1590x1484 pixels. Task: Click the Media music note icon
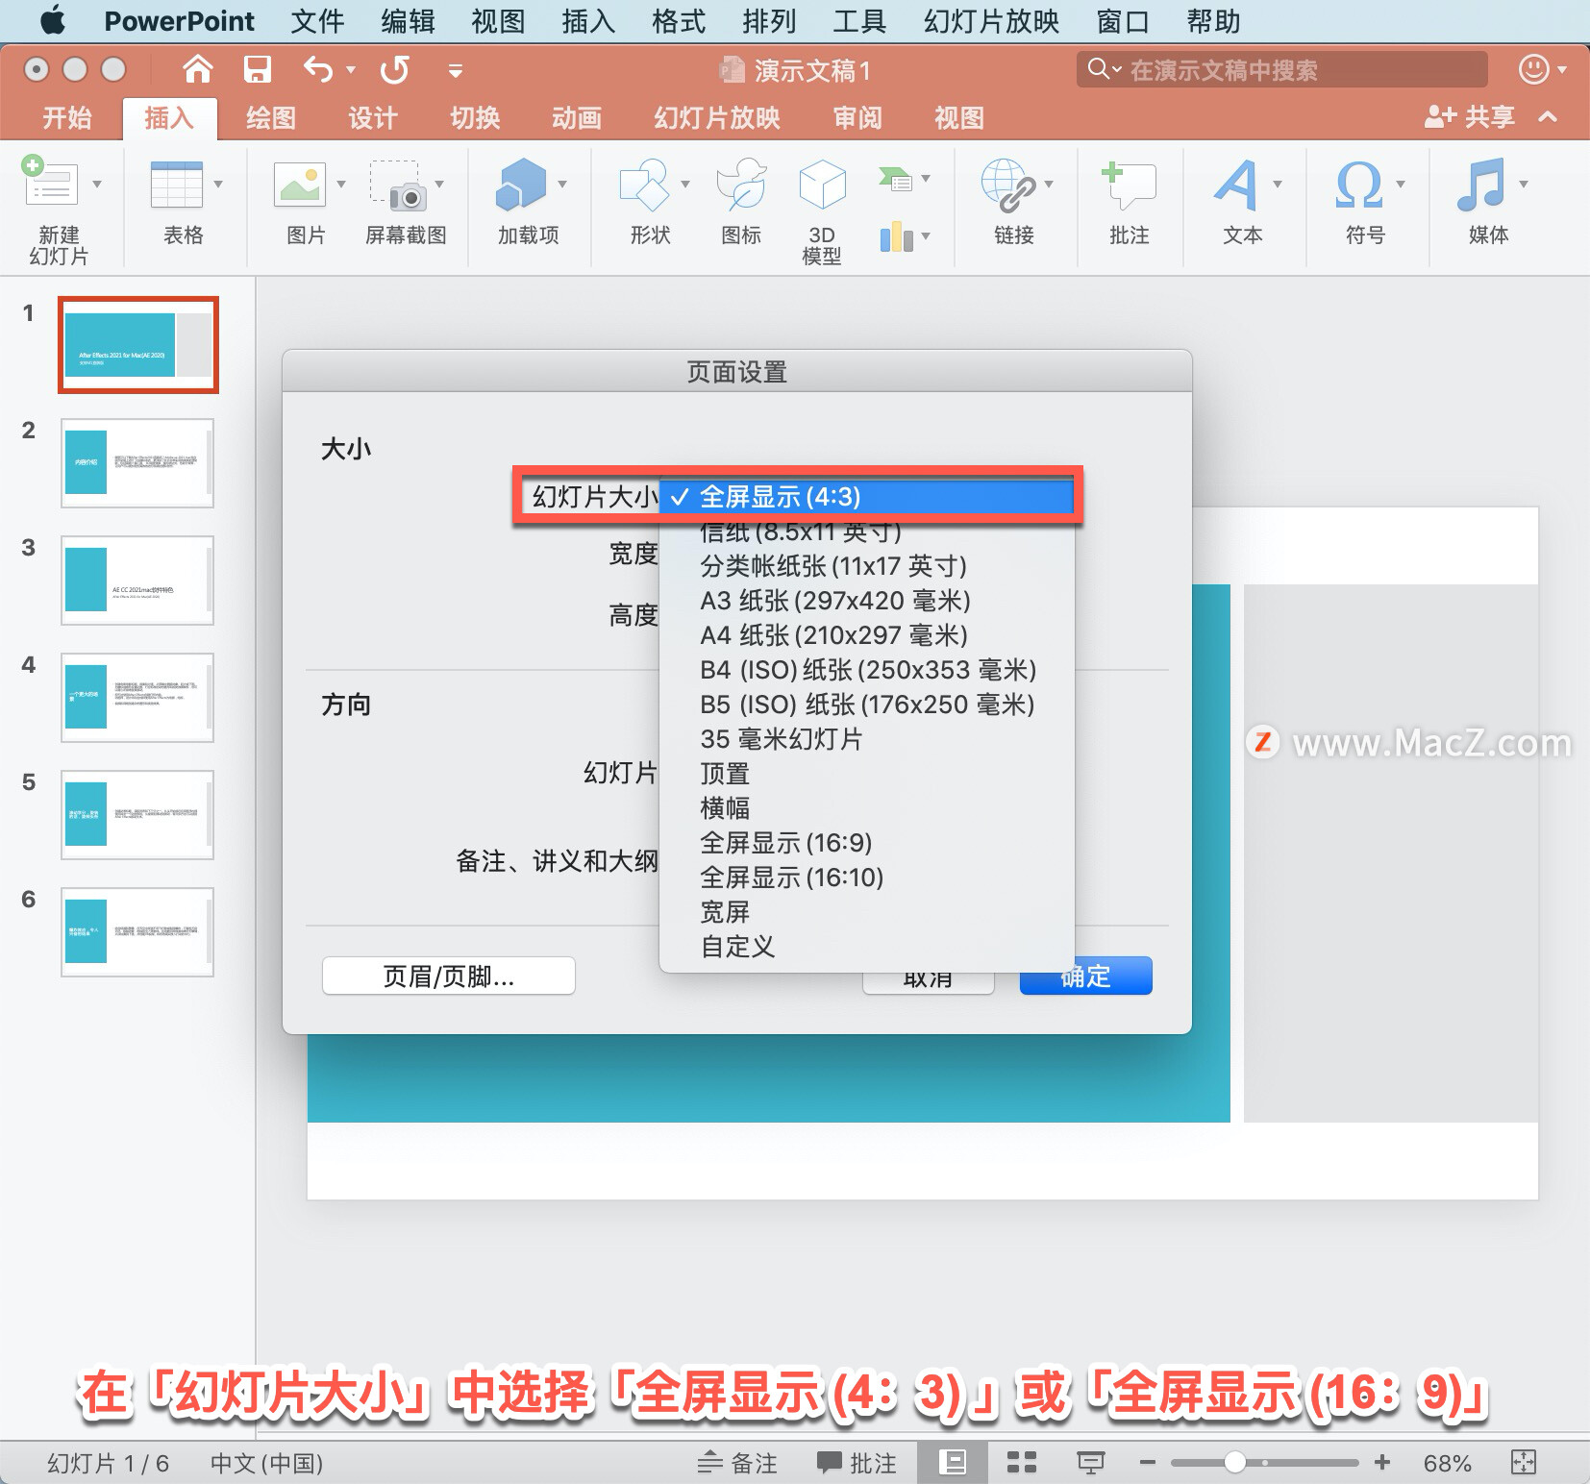(1481, 185)
